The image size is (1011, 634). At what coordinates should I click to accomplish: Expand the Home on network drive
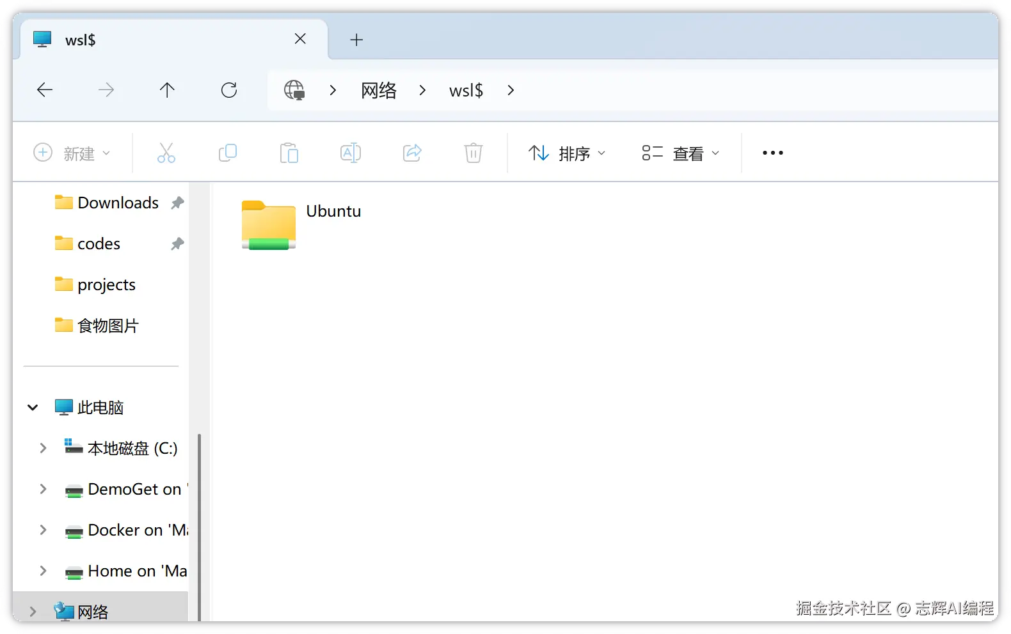click(x=43, y=571)
